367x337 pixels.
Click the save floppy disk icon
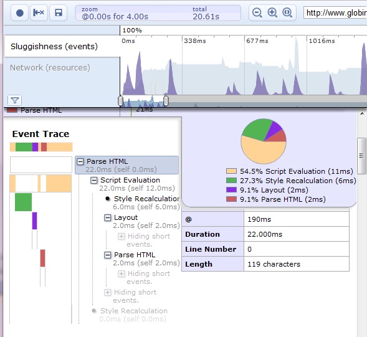pos(59,13)
